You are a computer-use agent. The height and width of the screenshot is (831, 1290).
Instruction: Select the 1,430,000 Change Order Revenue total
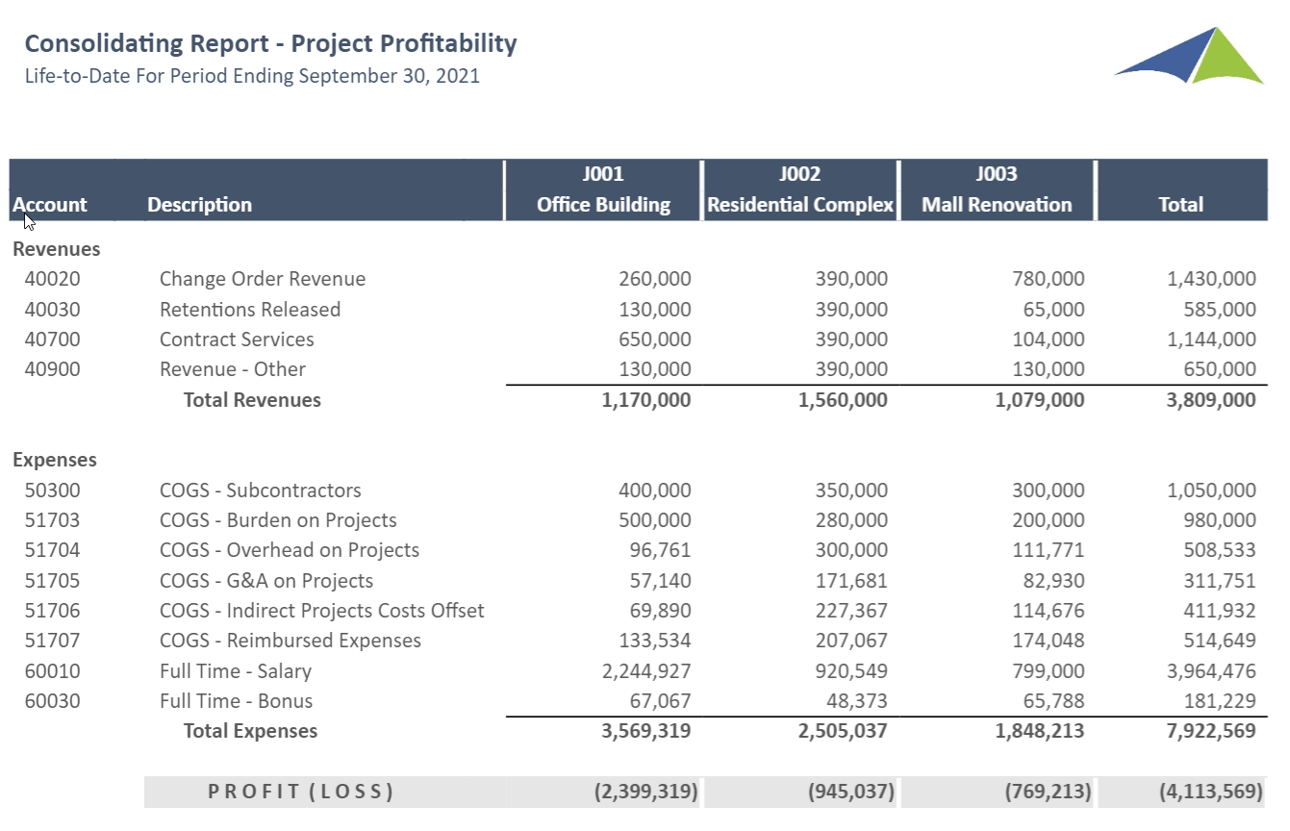1211,279
